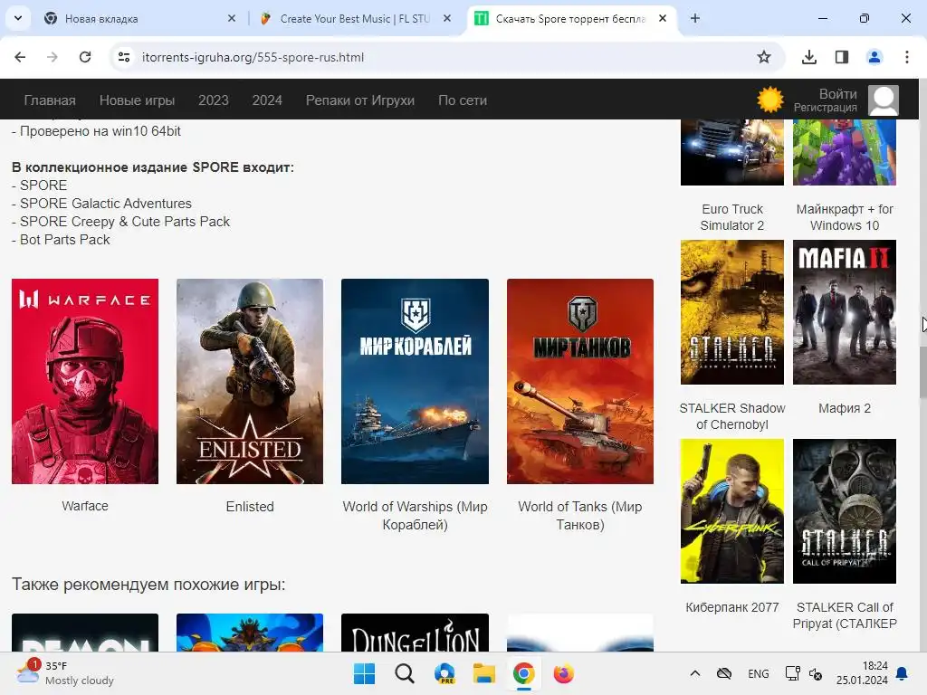The width and height of the screenshot is (927, 695).
Task: View site information icon in address bar
Action: 124,57
